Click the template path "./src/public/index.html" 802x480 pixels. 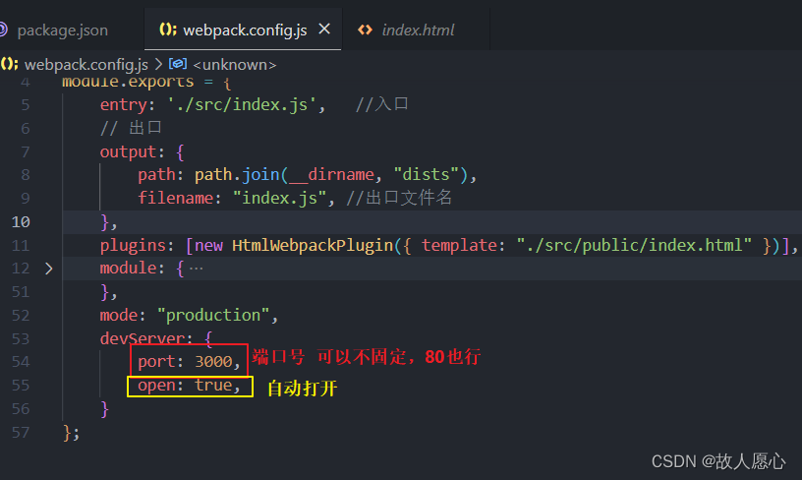pos(634,245)
